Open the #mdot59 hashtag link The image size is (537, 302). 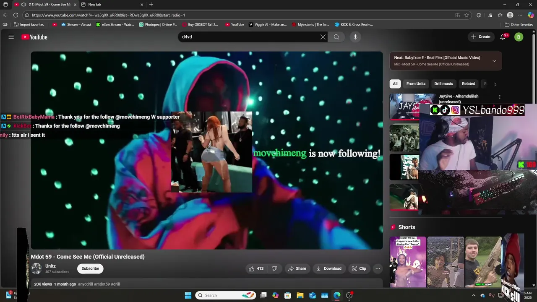(x=102, y=284)
